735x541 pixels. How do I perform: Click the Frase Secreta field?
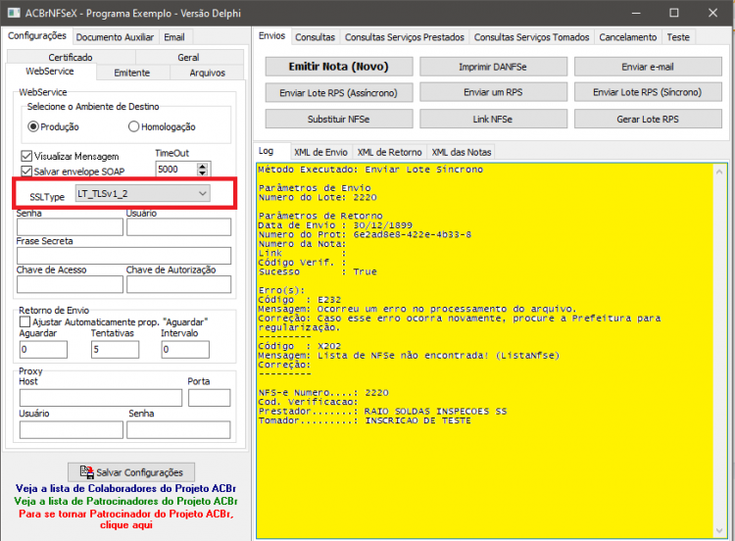click(123, 256)
